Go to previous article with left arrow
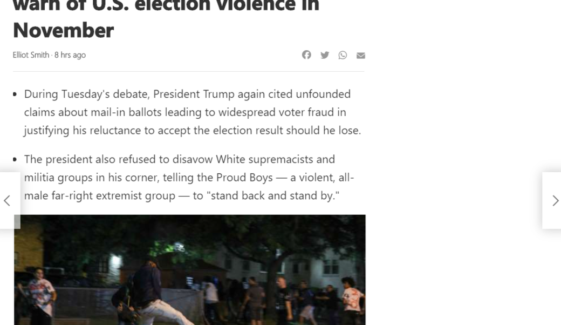Screen dimensions: 561x325 point(7,201)
